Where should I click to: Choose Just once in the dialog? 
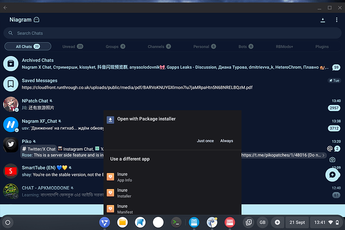[x=205, y=141]
